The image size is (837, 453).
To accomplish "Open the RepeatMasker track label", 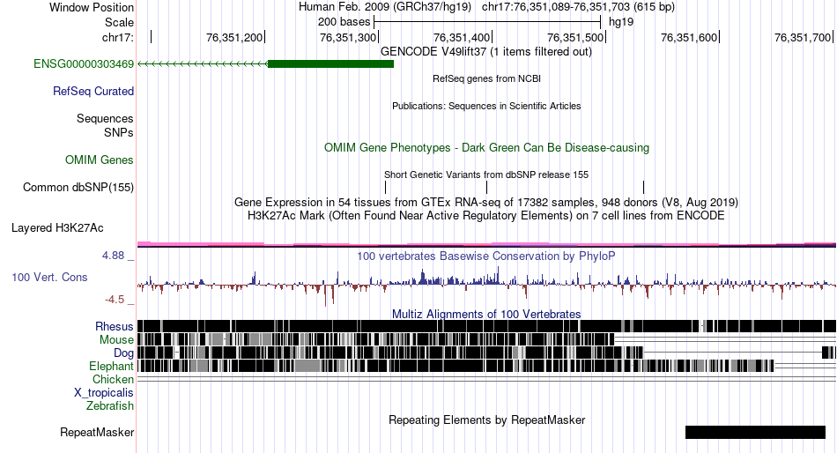I will coord(97,432).
